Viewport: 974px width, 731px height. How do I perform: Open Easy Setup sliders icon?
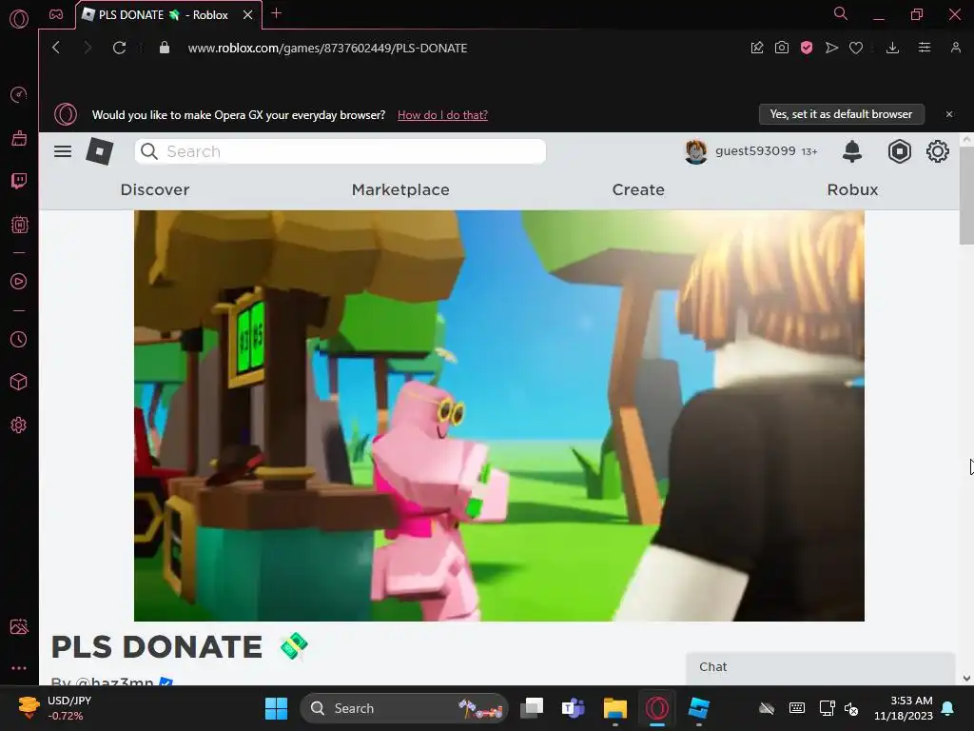click(925, 48)
